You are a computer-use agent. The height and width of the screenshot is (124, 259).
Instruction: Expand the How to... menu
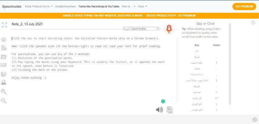[x=129, y=6]
